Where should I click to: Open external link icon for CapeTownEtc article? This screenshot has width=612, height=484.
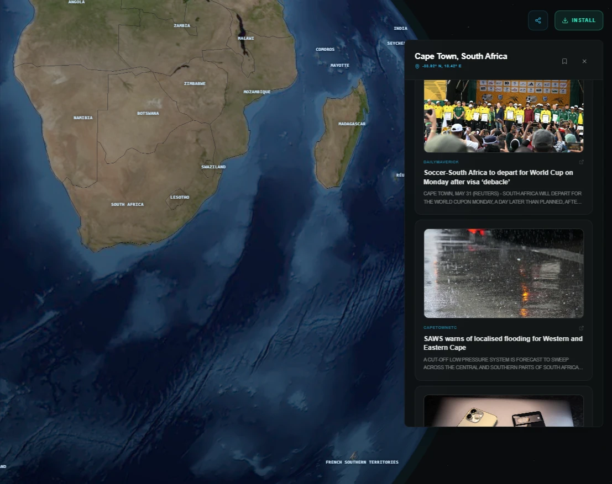(581, 328)
